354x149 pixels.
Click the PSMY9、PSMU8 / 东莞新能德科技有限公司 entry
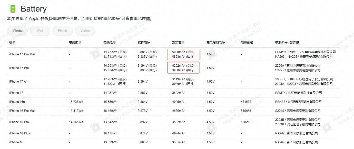point(306,52)
